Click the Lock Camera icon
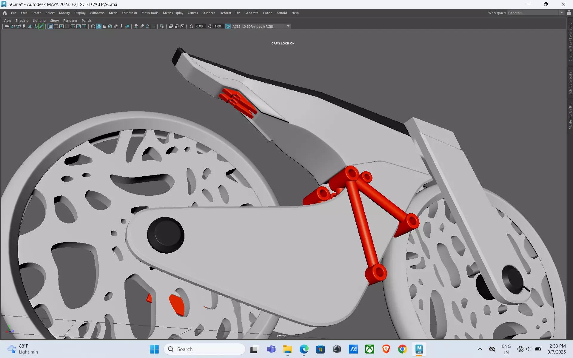 coord(13,26)
